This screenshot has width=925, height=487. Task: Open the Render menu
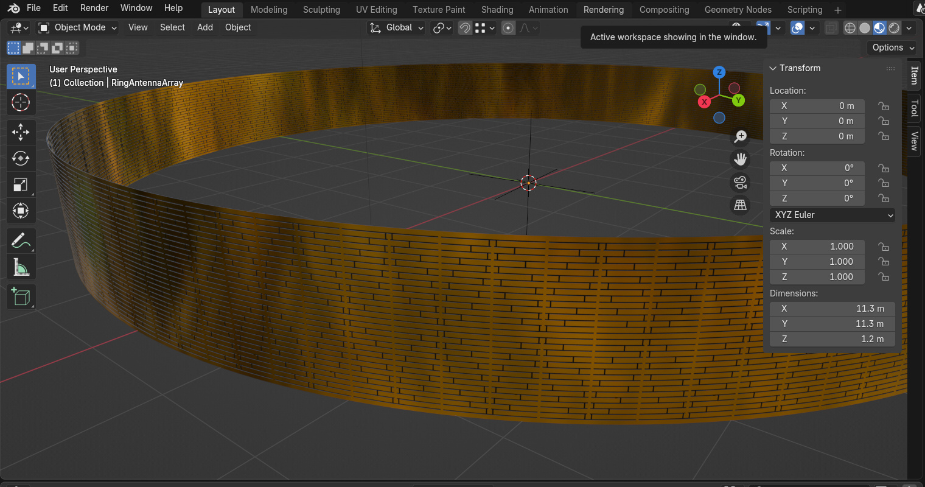pyautogui.click(x=94, y=8)
